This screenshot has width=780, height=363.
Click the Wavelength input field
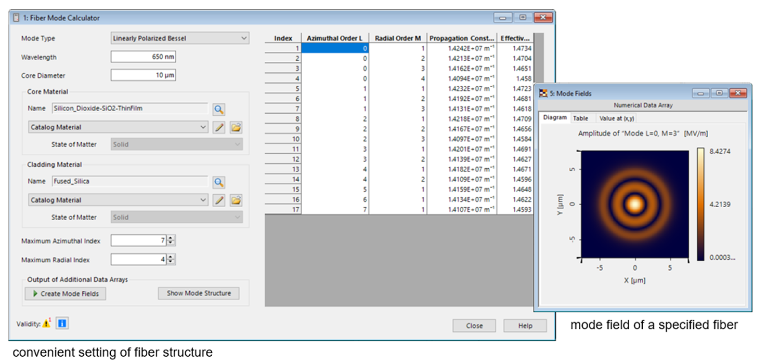coord(143,57)
